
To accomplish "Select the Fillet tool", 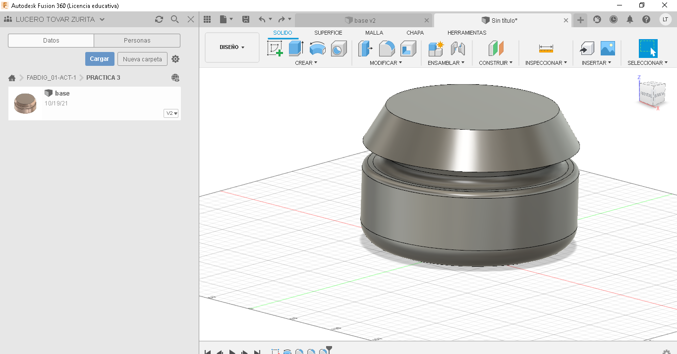I will point(387,49).
